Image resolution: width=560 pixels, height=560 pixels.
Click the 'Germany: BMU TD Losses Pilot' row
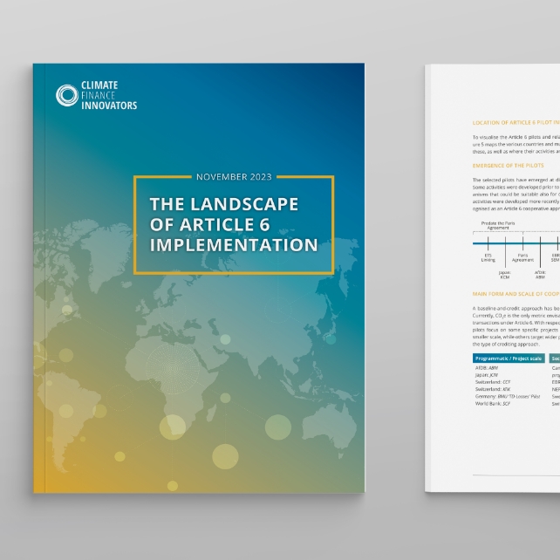(x=508, y=396)
